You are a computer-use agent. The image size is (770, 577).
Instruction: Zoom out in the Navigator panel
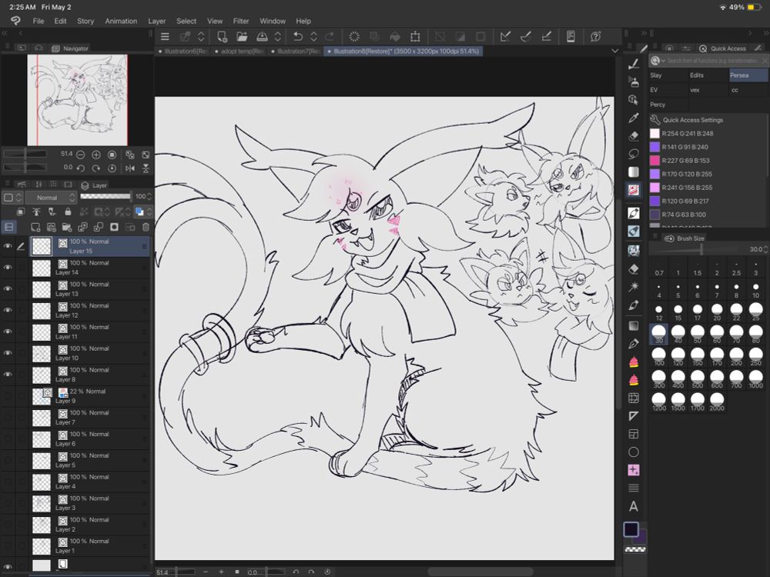click(x=81, y=155)
